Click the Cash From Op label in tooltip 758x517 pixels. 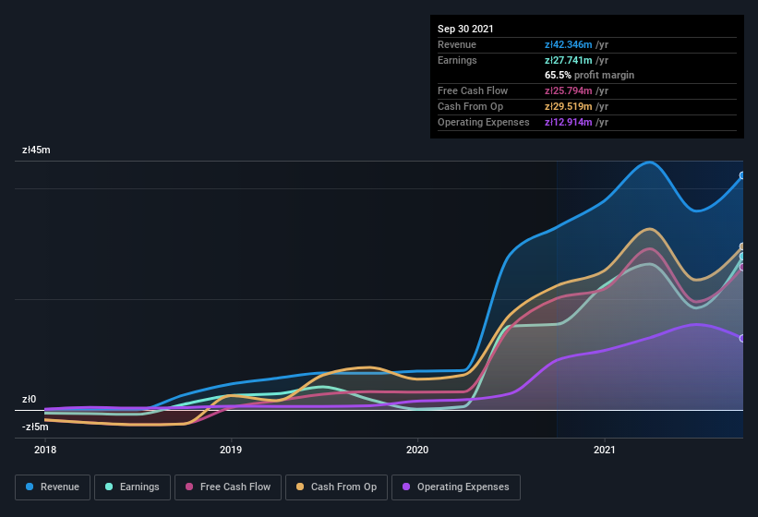pyautogui.click(x=470, y=106)
